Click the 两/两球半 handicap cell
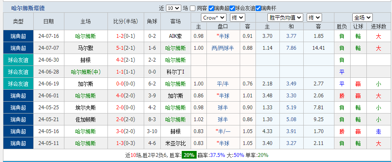Viewport: 392px width, 162px height. pos(223,48)
